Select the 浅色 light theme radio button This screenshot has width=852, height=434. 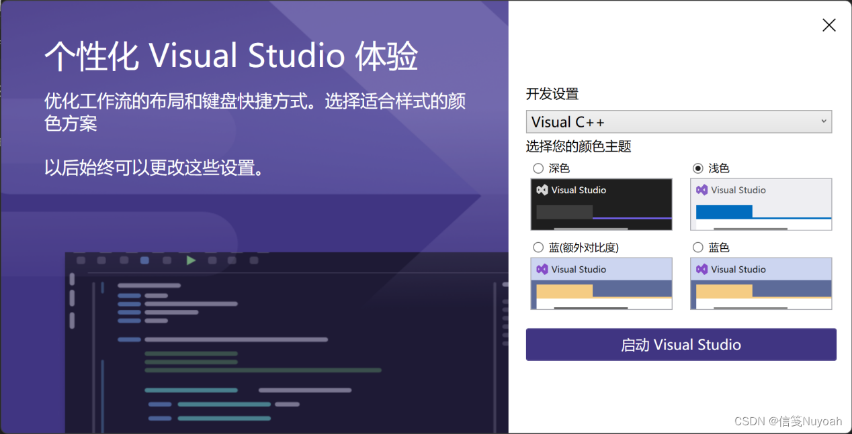698,168
